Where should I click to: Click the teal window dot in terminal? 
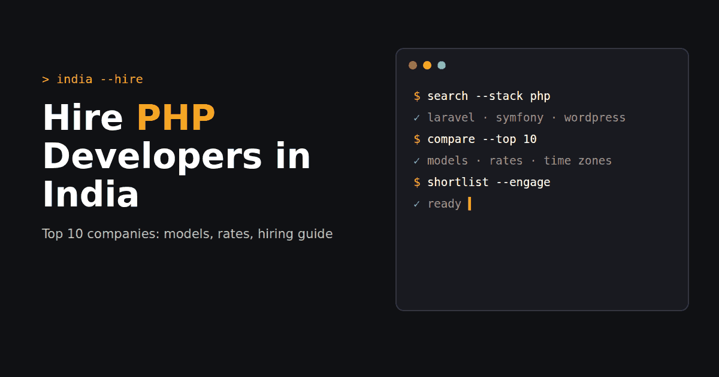coord(442,65)
